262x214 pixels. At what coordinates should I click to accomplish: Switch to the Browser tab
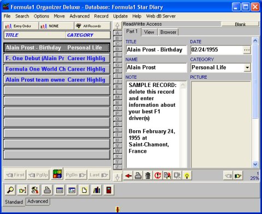pyautogui.click(x=168, y=32)
